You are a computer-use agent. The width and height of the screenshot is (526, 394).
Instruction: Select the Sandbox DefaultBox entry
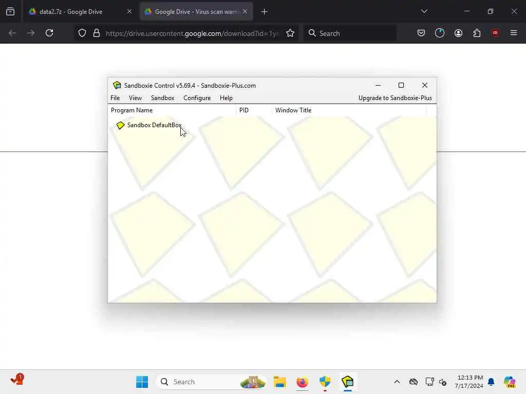(154, 125)
